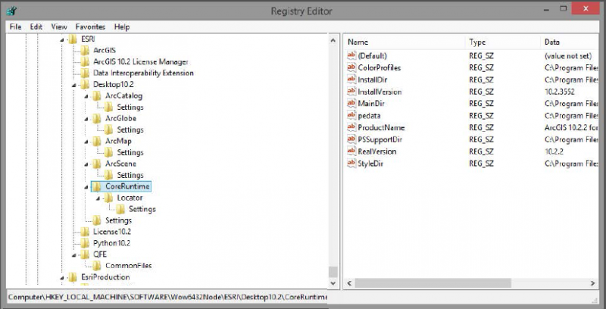Collapse the Locator key arrow
Screen dimensions: 606x309
[98, 198]
